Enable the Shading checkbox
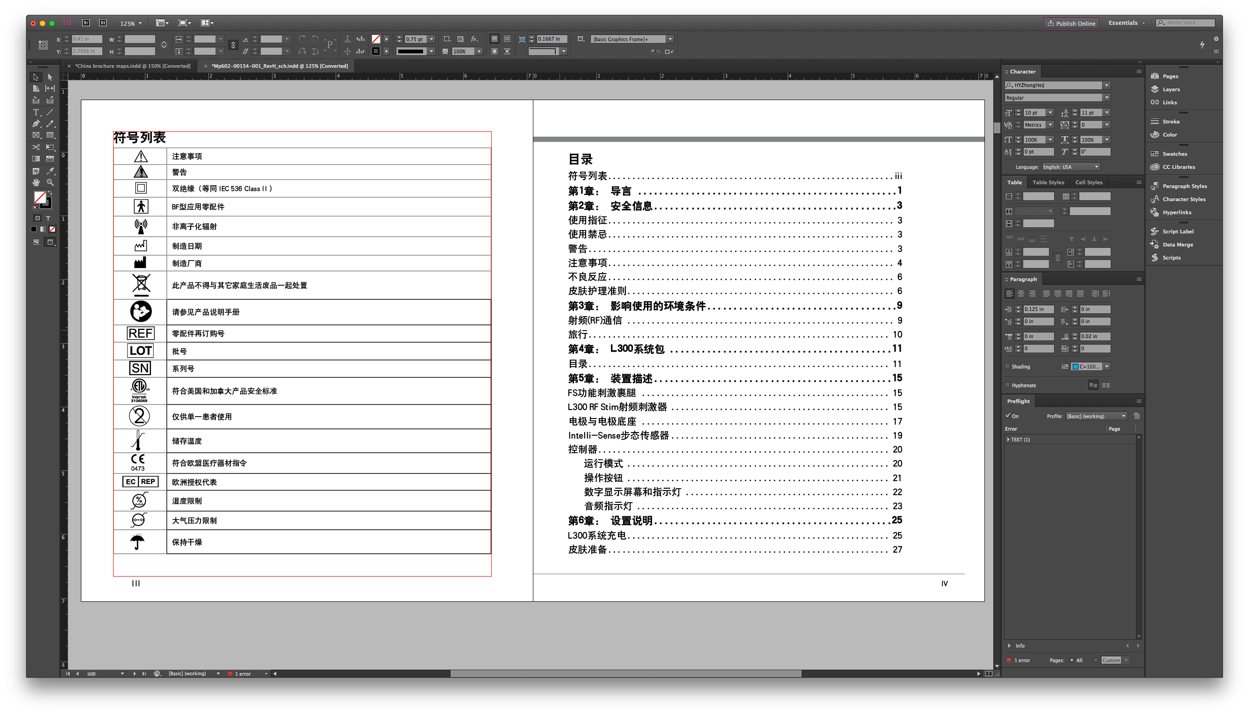 (1007, 366)
